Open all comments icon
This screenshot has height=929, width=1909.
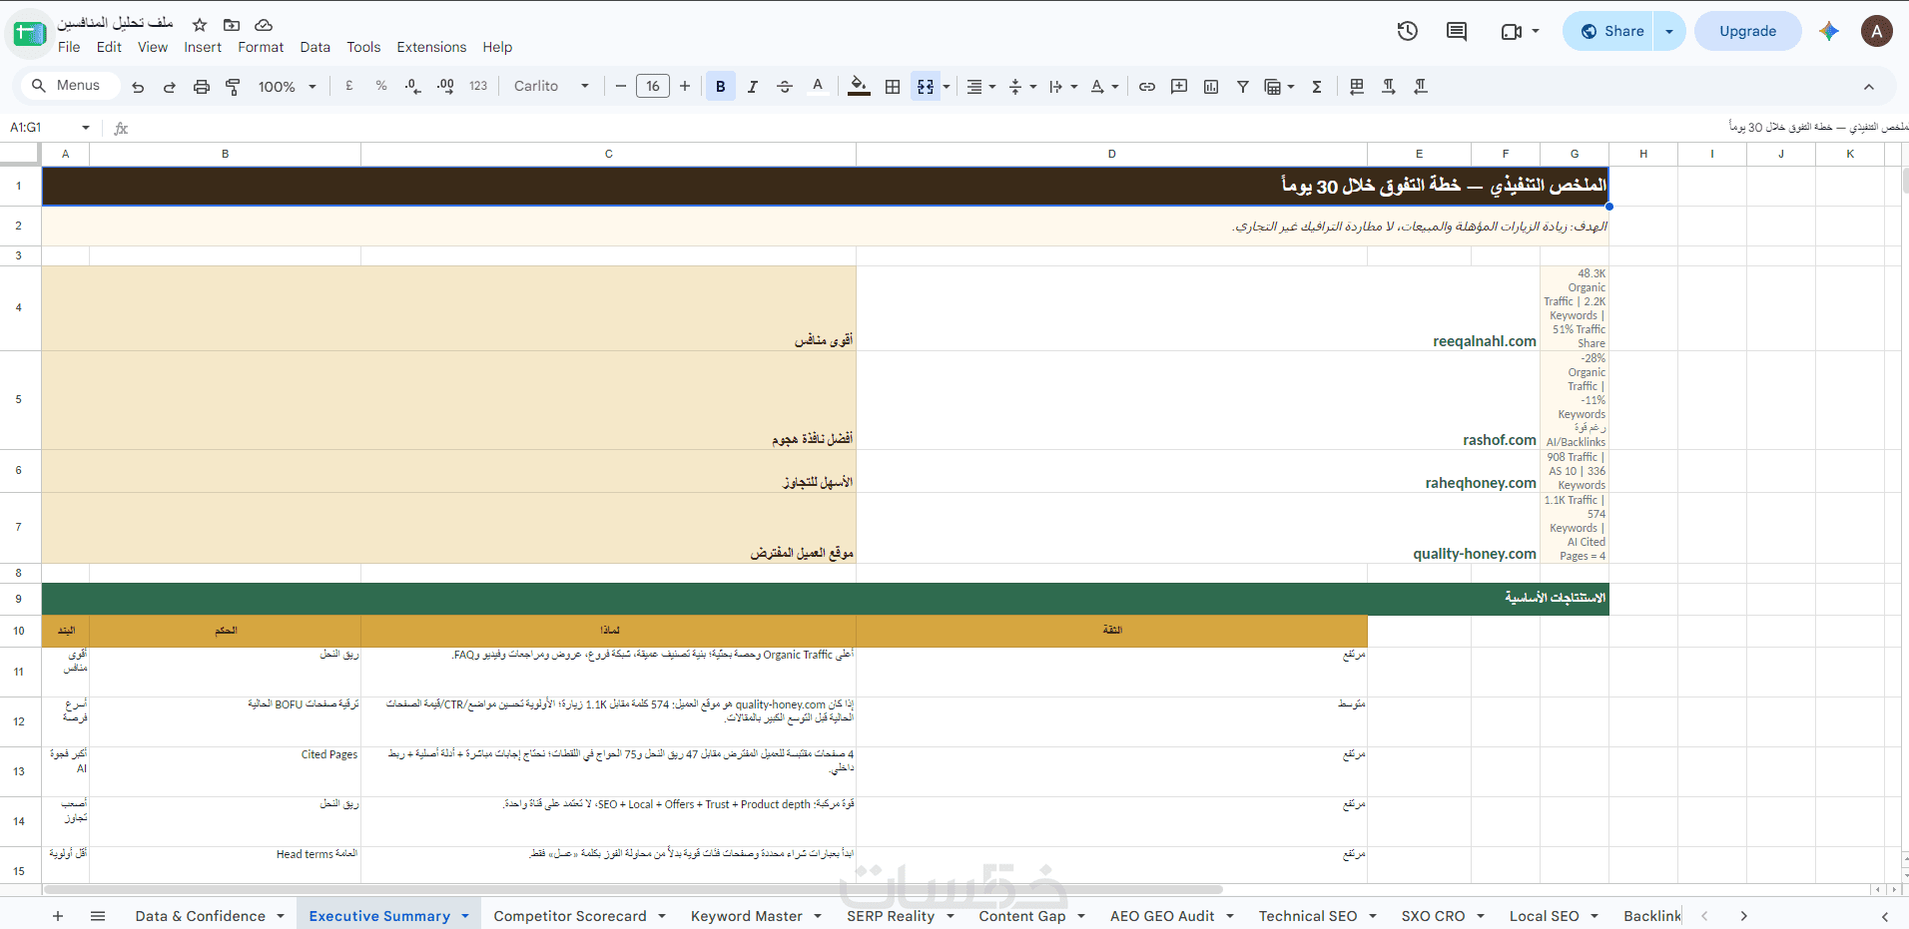[x=1457, y=31]
